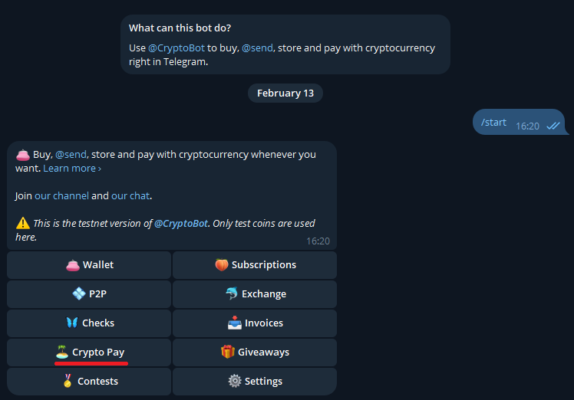The image size is (574, 400).
Task: Click the February 13 date badge
Action: tap(285, 93)
